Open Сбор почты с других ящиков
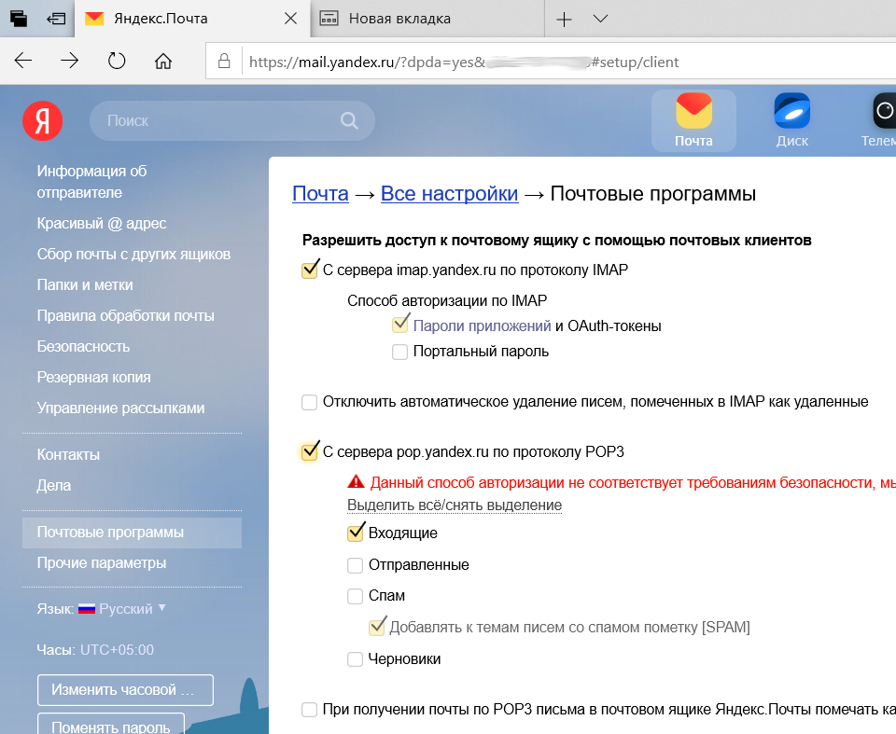Screen dimensions: 896x734 [133, 255]
